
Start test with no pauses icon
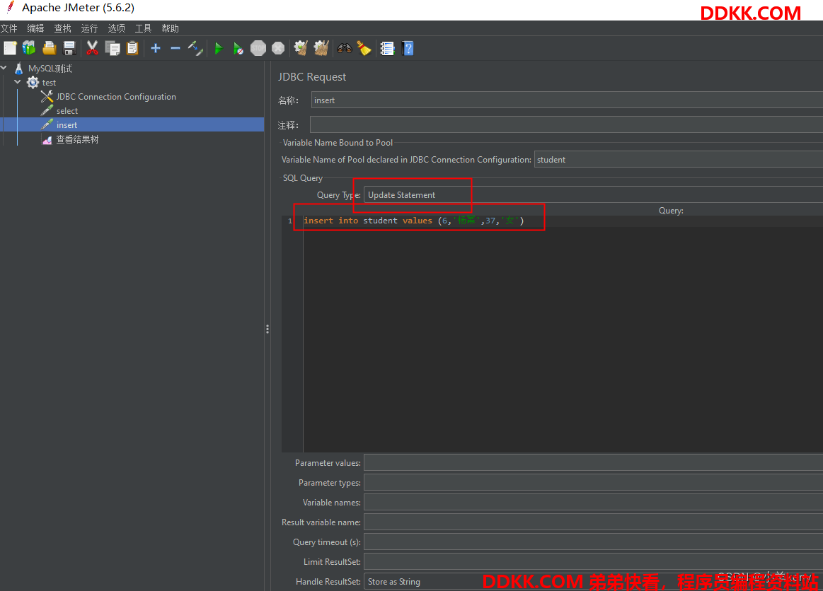[238, 48]
